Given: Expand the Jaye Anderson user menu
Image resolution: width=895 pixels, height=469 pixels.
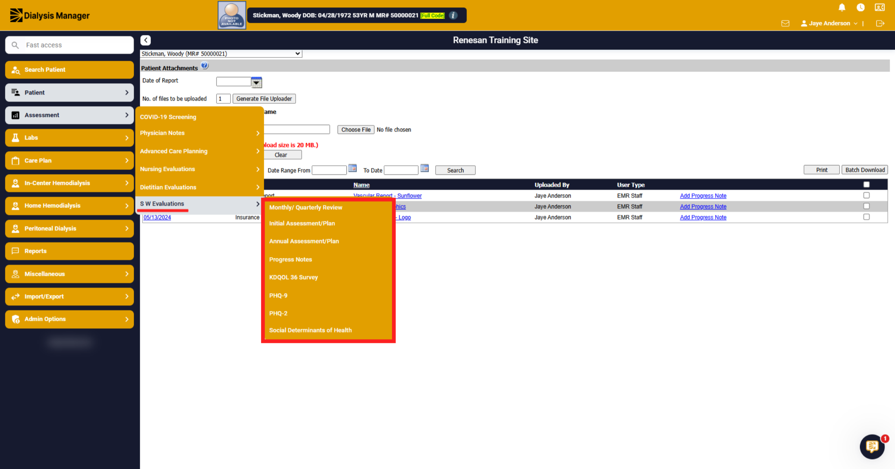Looking at the screenshot, I should [x=829, y=24].
